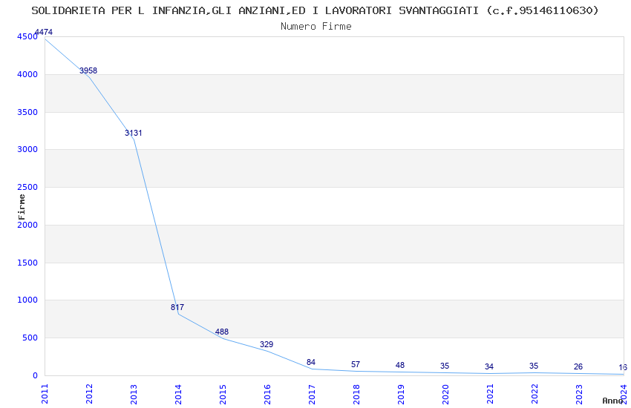Image resolution: width=631 pixels, height=408 pixels.
Task: Click y-axis tick 2500
Action: (27, 188)
